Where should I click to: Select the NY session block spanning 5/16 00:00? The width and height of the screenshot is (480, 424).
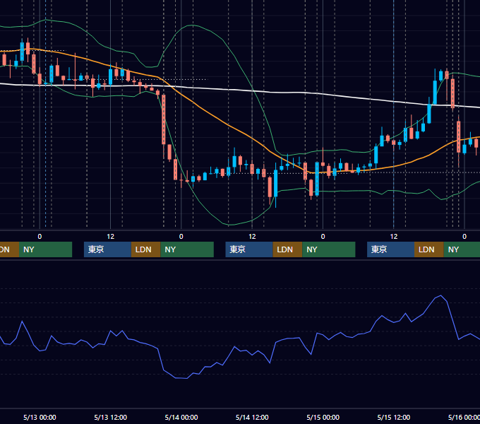pyautogui.click(x=462, y=249)
